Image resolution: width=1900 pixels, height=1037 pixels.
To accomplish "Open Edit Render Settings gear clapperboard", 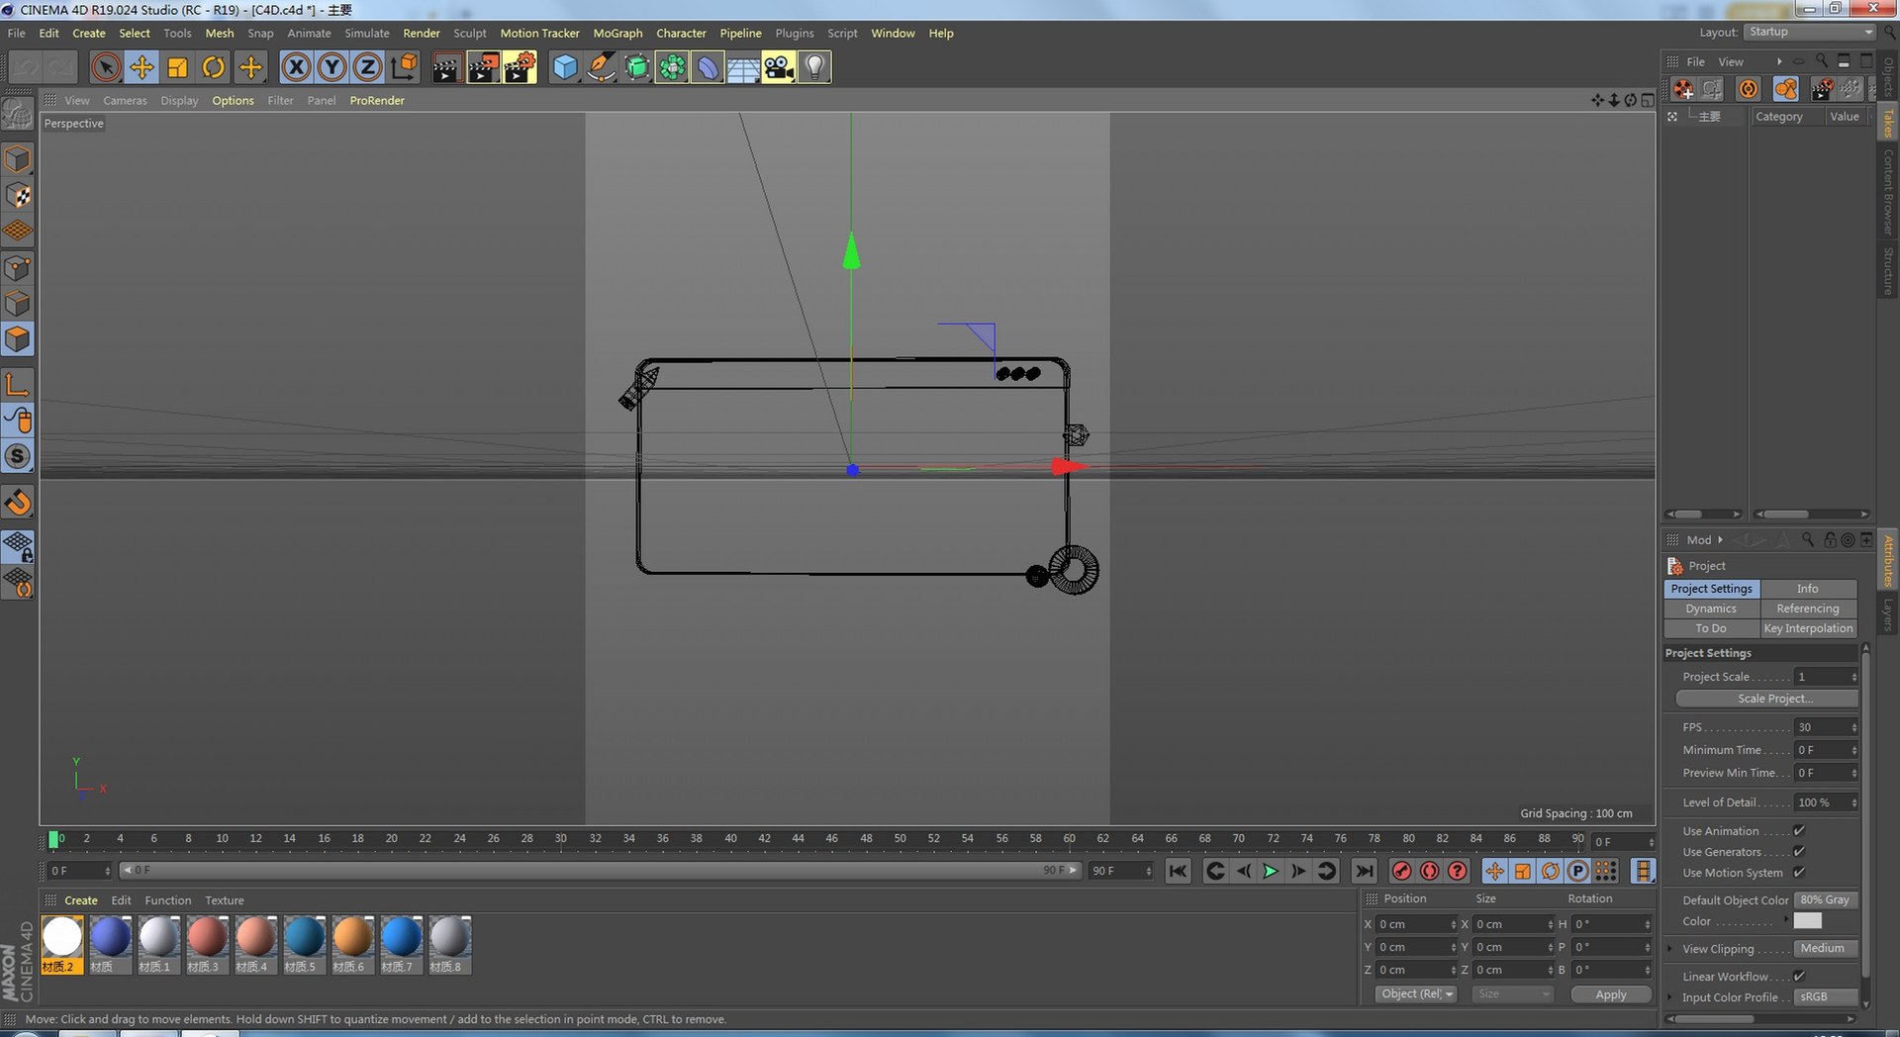I will coord(520,67).
